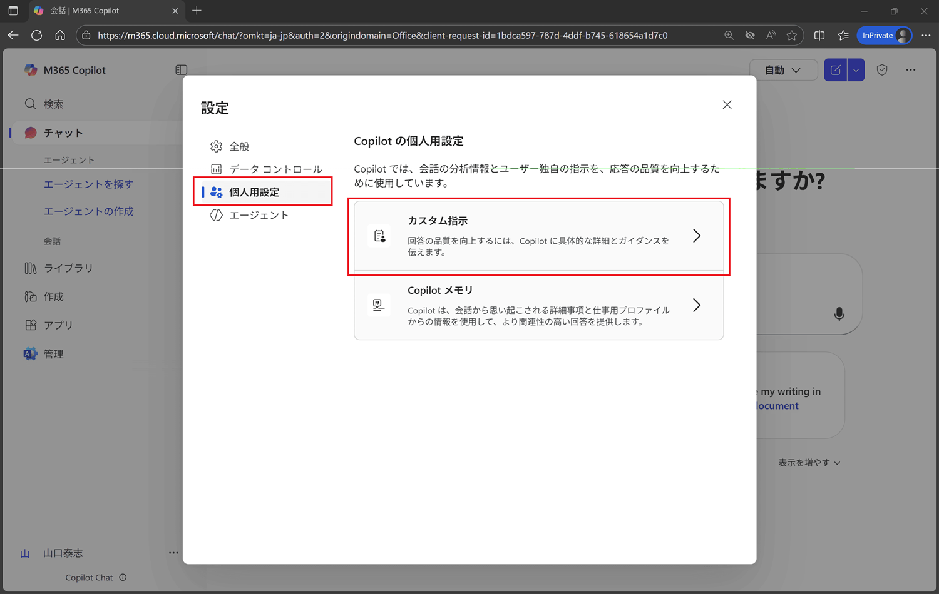Click the read aloud icon
The width and height of the screenshot is (939, 594).
tap(771, 36)
